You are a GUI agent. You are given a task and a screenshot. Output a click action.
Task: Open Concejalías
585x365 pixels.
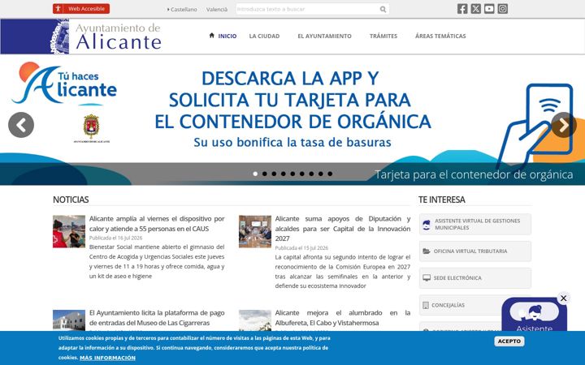pyautogui.click(x=461, y=305)
